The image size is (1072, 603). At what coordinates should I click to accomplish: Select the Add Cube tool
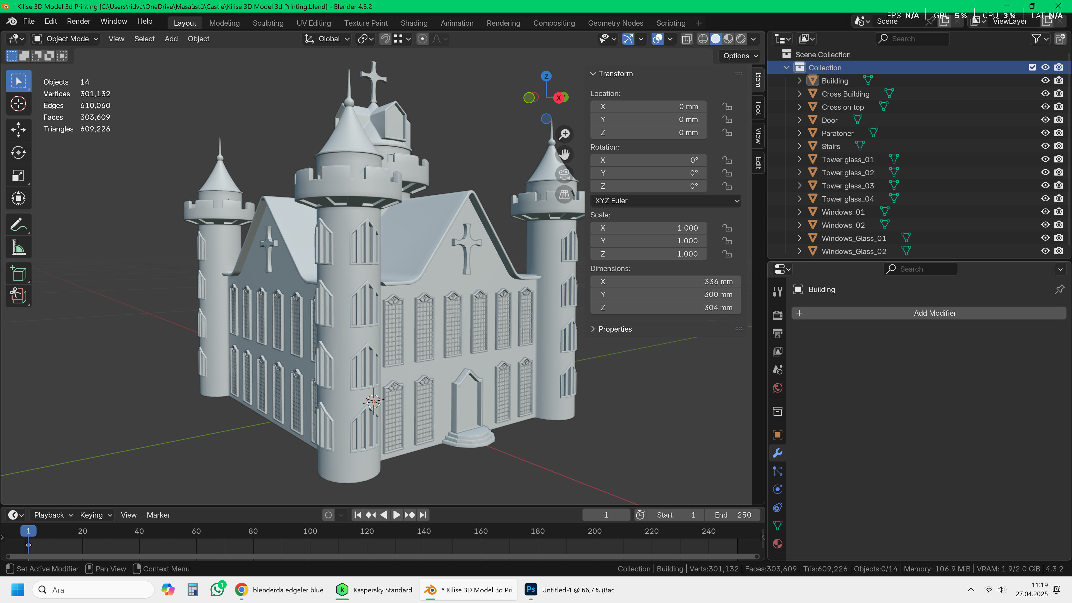(x=18, y=273)
